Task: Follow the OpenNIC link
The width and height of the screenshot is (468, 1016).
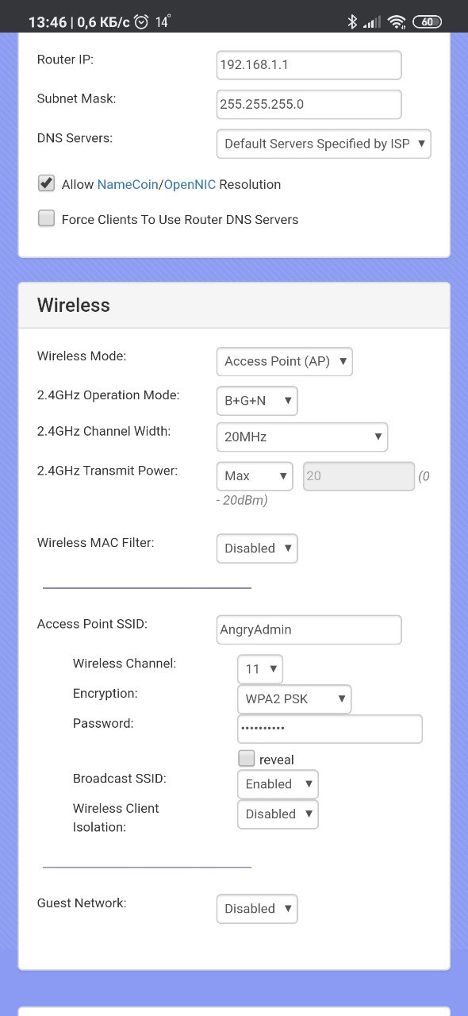Action: 190,184
